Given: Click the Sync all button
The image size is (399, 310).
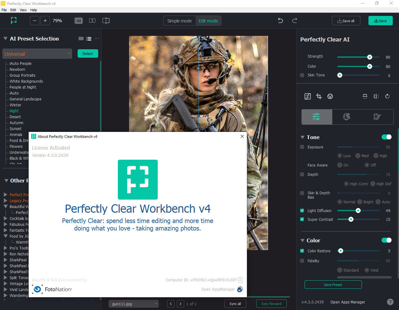Looking at the screenshot, I should pyautogui.click(x=235, y=304).
